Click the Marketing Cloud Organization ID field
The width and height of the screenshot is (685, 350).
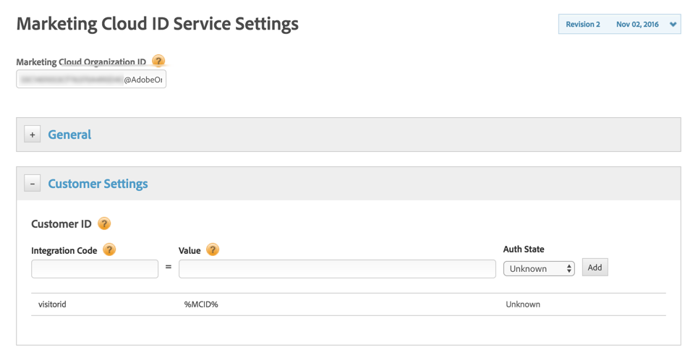pos(91,80)
